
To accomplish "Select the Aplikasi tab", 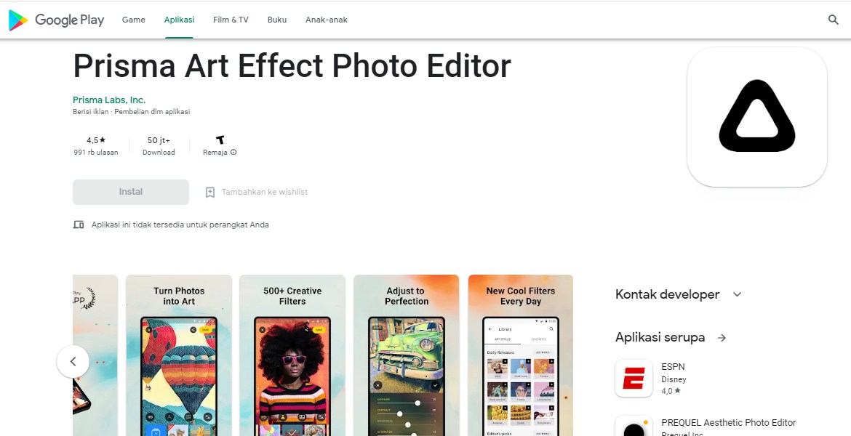I will coord(179,20).
